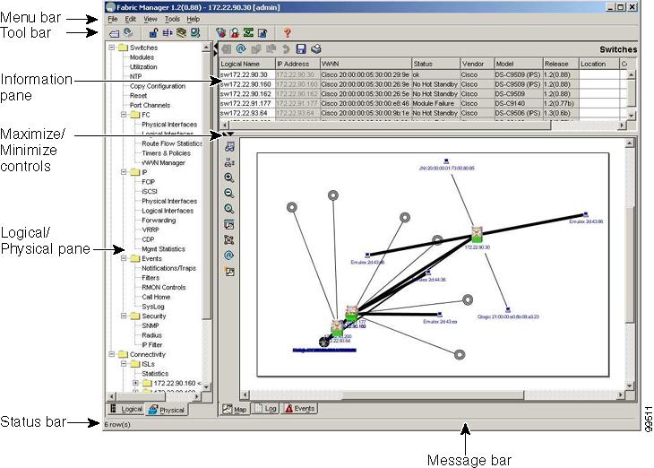Open help with the red question mark
Image resolution: width=654 pixels, height=468 pixels.
coord(287,32)
